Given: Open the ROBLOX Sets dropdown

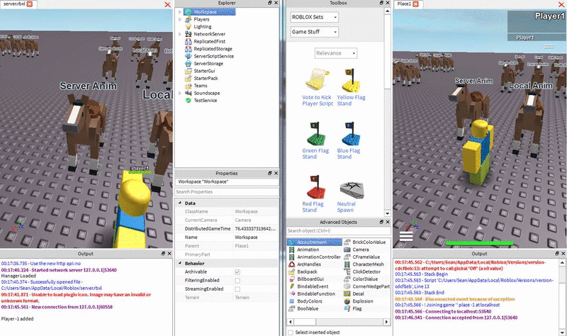Looking at the screenshot, I should [x=314, y=17].
